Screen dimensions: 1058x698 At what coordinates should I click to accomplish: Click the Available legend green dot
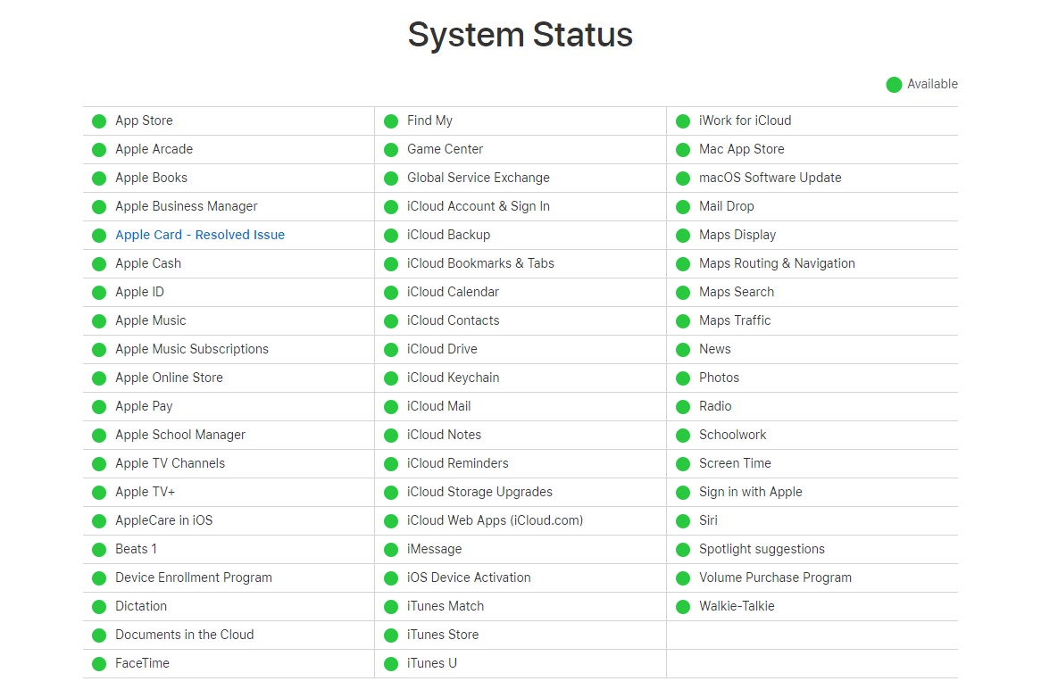click(x=894, y=85)
